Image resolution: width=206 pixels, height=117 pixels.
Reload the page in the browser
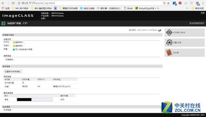(x=13, y=3)
